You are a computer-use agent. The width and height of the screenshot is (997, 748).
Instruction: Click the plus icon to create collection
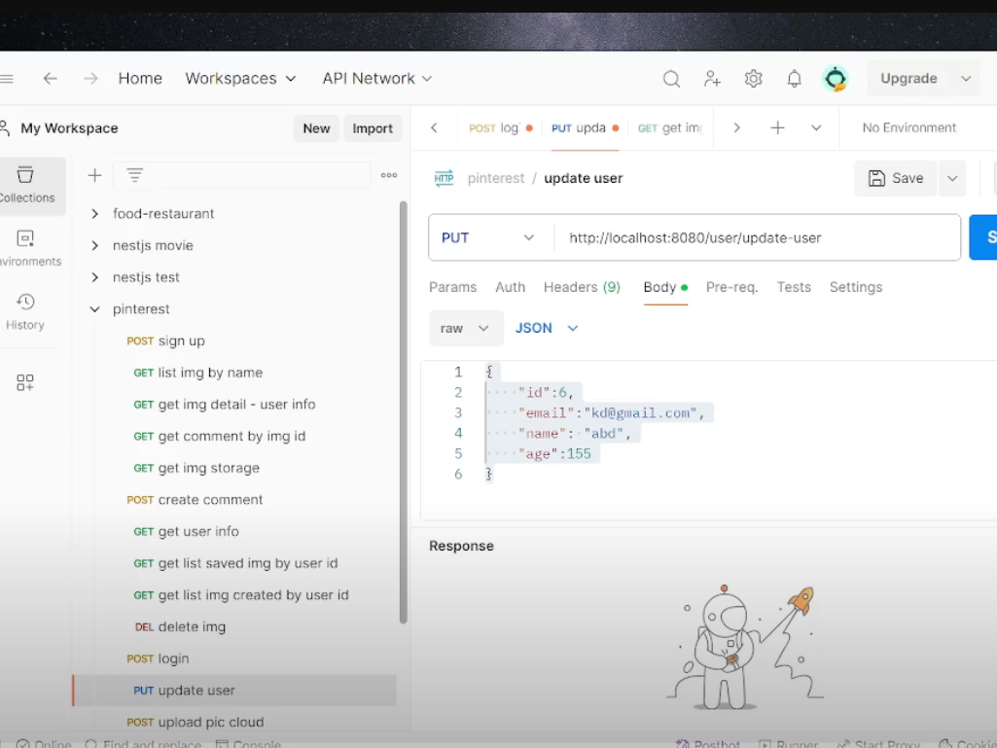pos(94,175)
